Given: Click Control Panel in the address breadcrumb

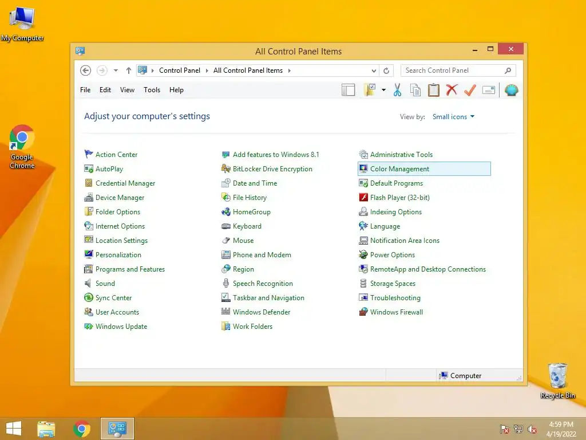Looking at the screenshot, I should tap(179, 70).
